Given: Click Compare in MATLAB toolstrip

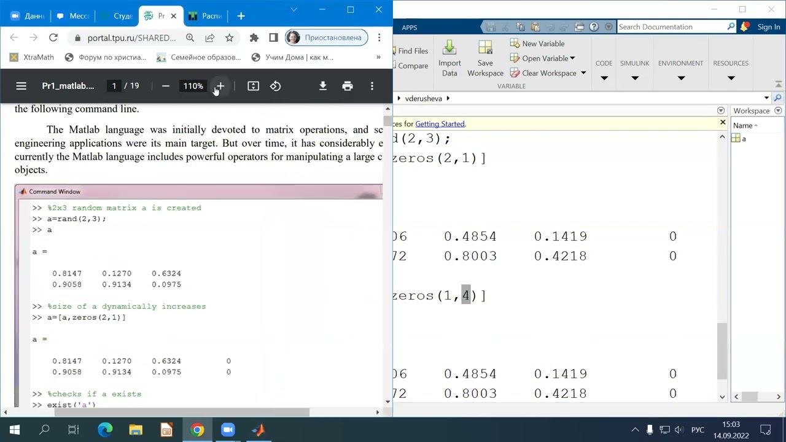Looking at the screenshot, I should 411,66.
